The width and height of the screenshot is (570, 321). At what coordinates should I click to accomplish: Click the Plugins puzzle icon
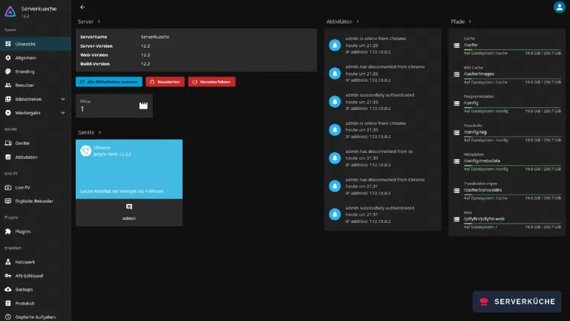8,232
